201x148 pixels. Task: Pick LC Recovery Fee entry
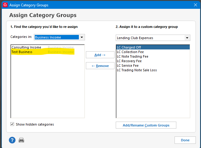129,61
